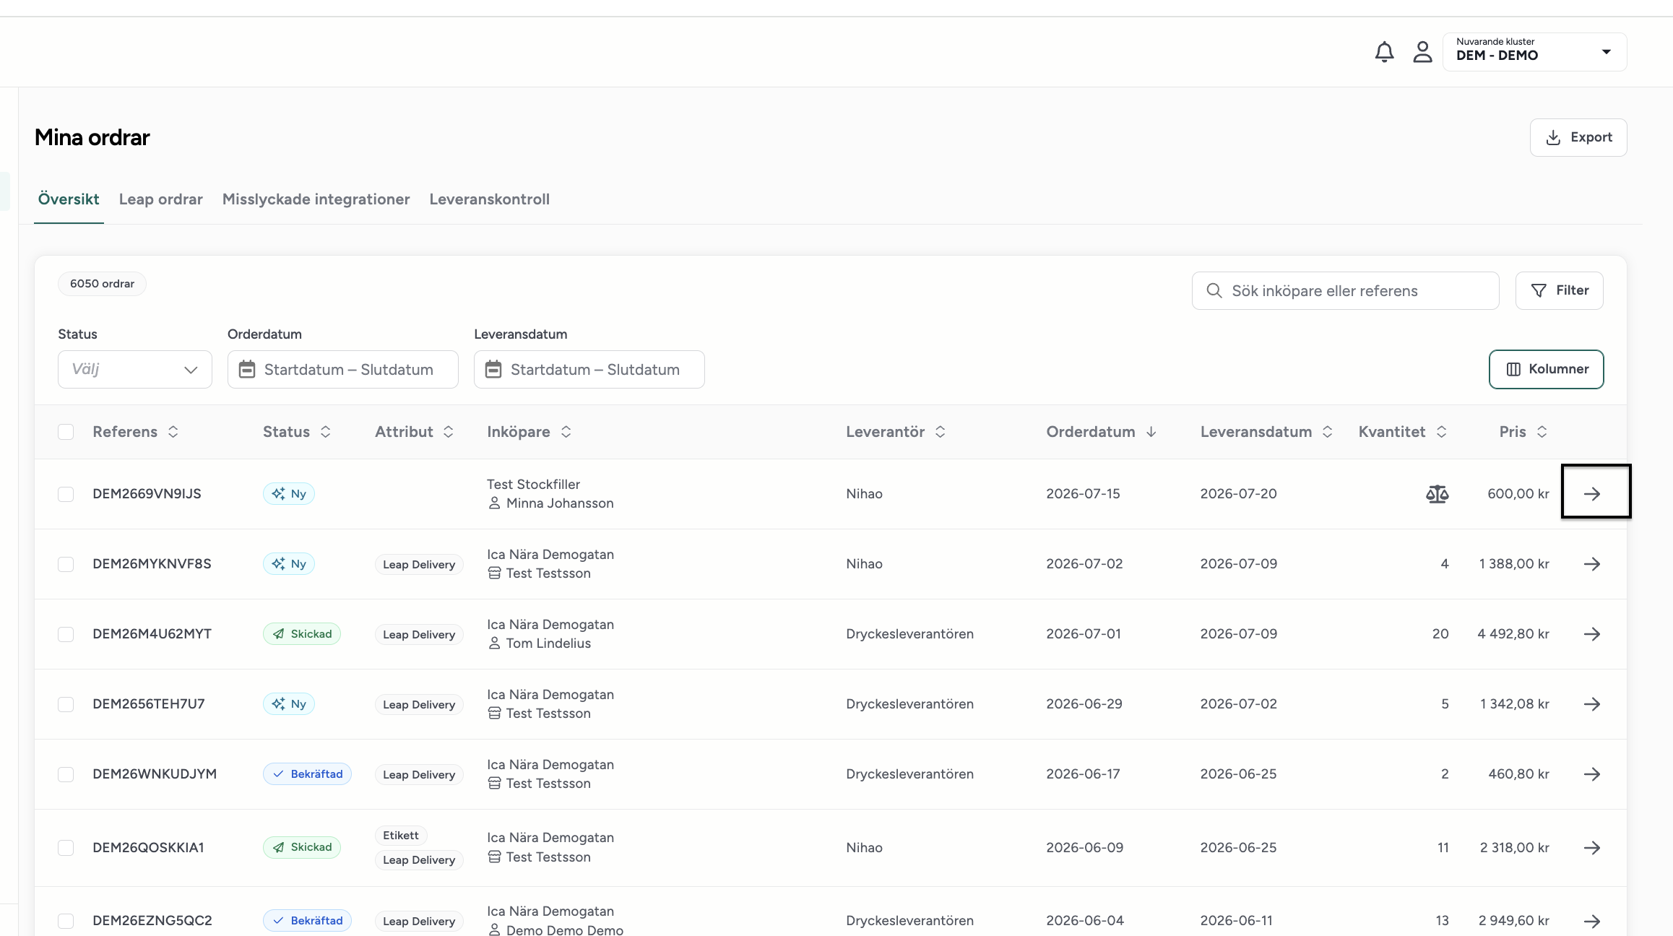
Task: Click the Export button
Action: [x=1578, y=137]
